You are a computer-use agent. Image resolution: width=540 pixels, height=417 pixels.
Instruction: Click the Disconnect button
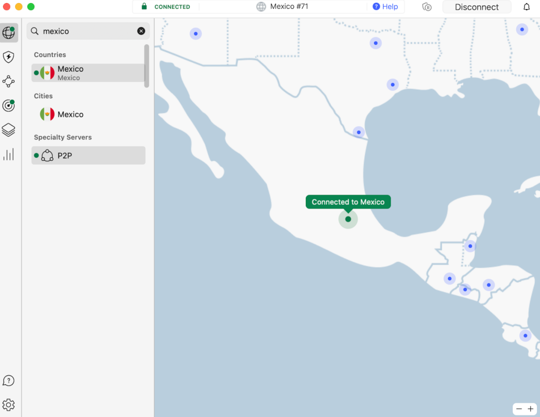tap(477, 7)
